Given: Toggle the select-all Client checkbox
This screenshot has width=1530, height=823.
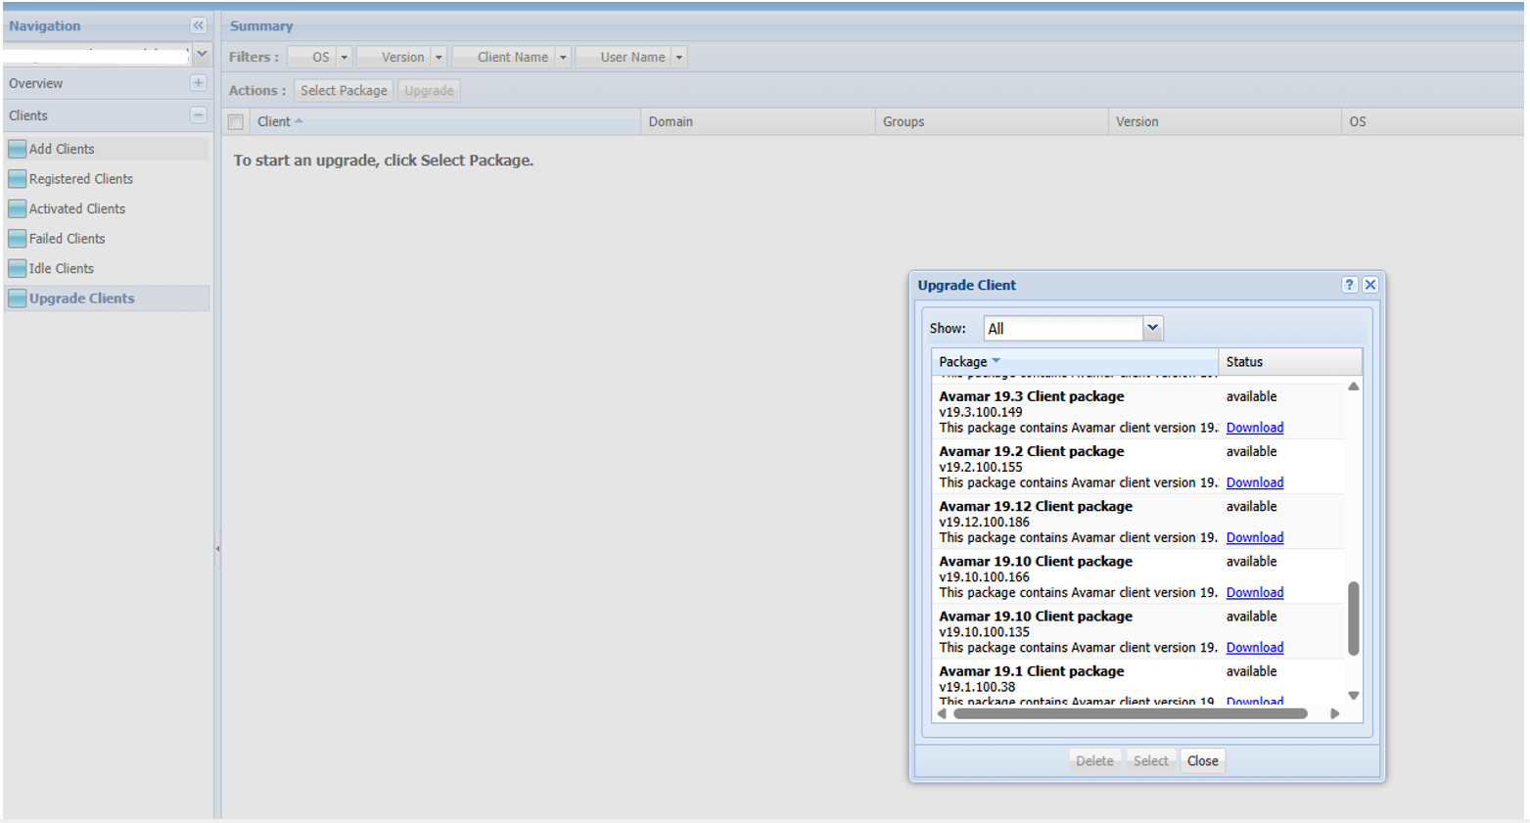Looking at the screenshot, I should point(236,122).
